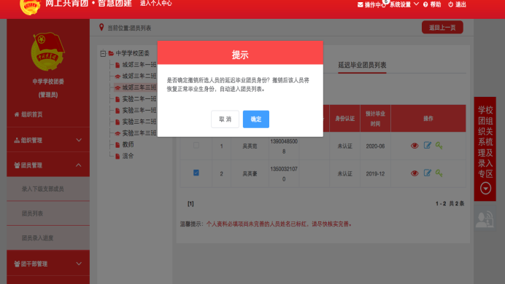Image resolution: width=505 pixels, height=284 pixels.
Task: Click 2020-06 graduation date cell
Action: pos(375,146)
